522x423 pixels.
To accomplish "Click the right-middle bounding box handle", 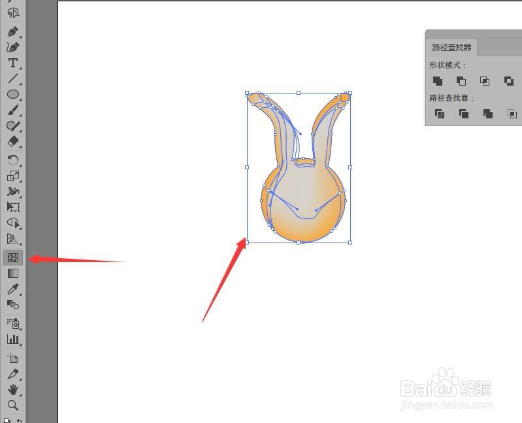I will click(350, 167).
